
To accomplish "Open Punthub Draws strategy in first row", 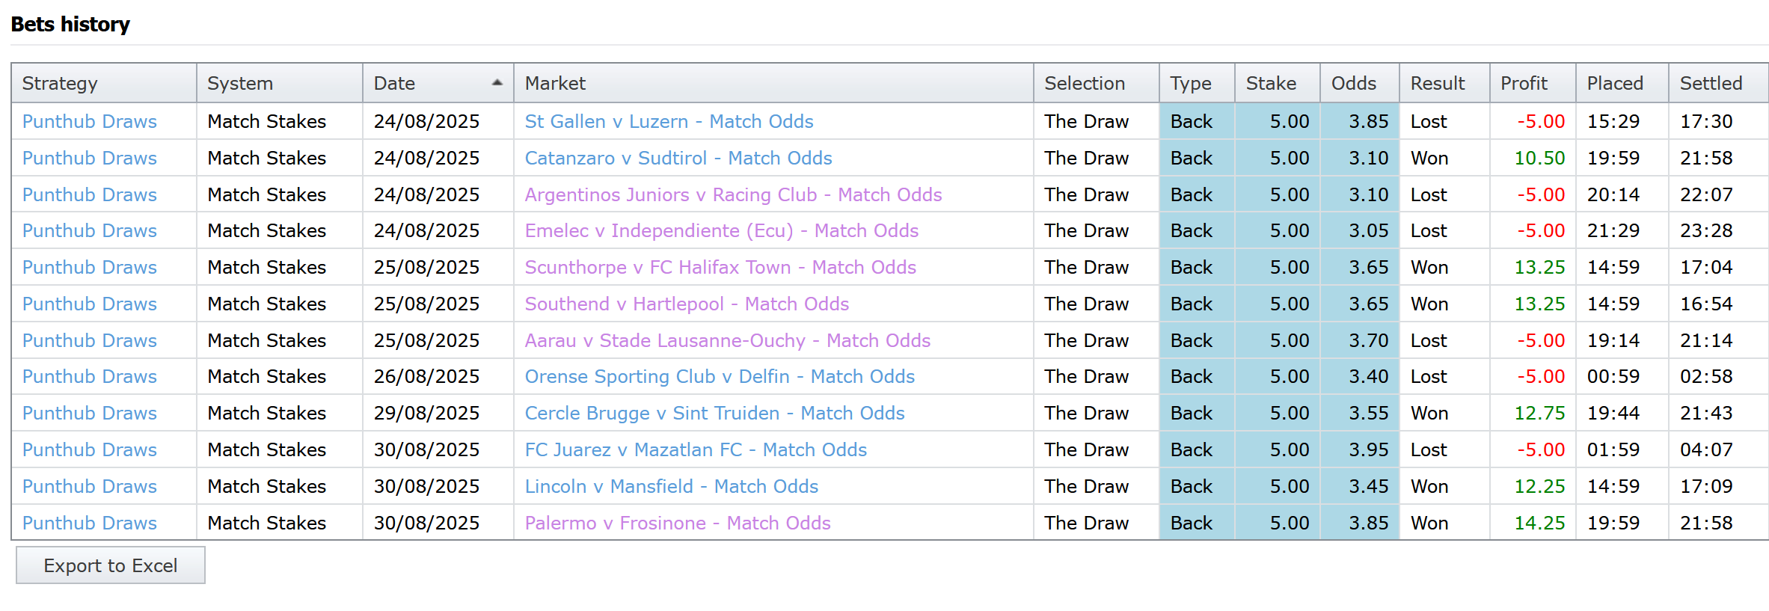I will (90, 121).
